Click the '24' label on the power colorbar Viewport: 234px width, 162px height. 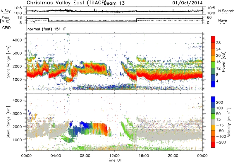pos(218,49)
